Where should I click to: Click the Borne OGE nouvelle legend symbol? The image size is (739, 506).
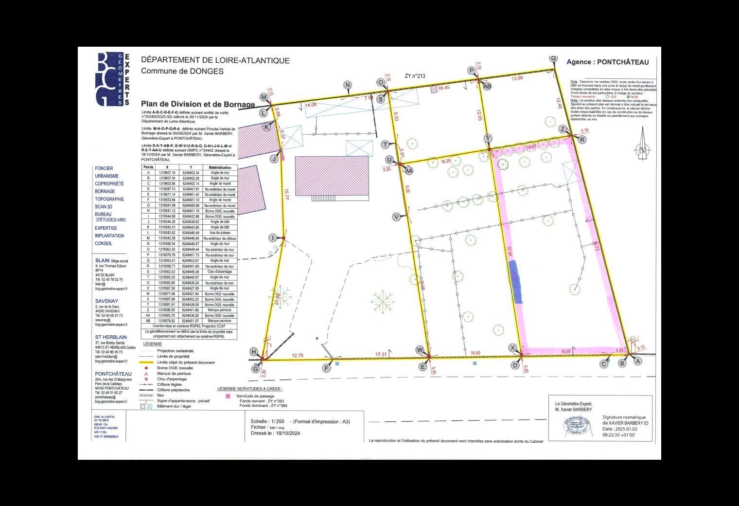pos(146,368)
